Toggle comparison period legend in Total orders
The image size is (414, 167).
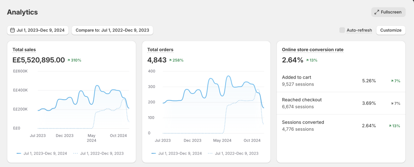(x=234, y=153)
